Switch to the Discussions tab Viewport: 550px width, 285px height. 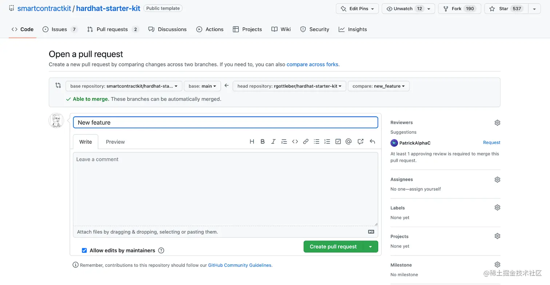coord(167,29)
